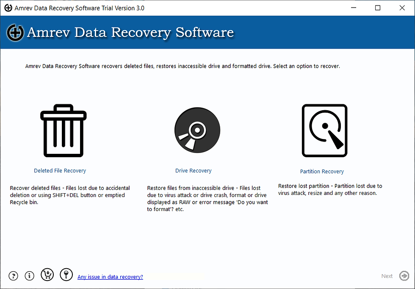Screen dimensions: 415x289
Task: Click the Next arrow circle icon
Action: [404, 276]
